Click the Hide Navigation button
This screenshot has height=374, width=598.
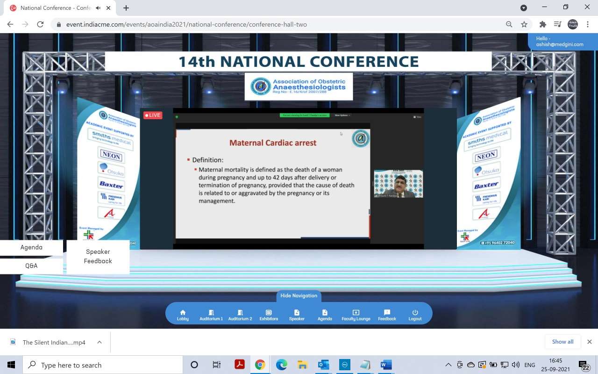[x=299, y=295]
